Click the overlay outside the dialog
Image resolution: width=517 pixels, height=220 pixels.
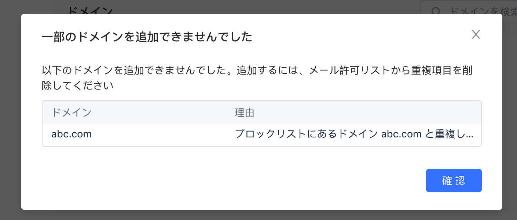coord(11,110)
